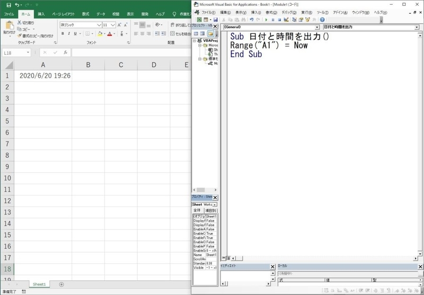Click Excel quick access Save icon
Screen dimensions: 424x295
pyautogui.click(x=8, y=5)
